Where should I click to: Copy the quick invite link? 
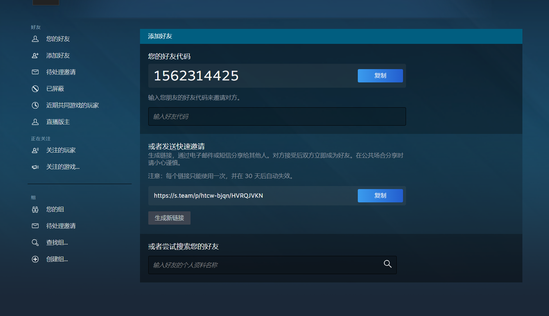click(380, 196)
